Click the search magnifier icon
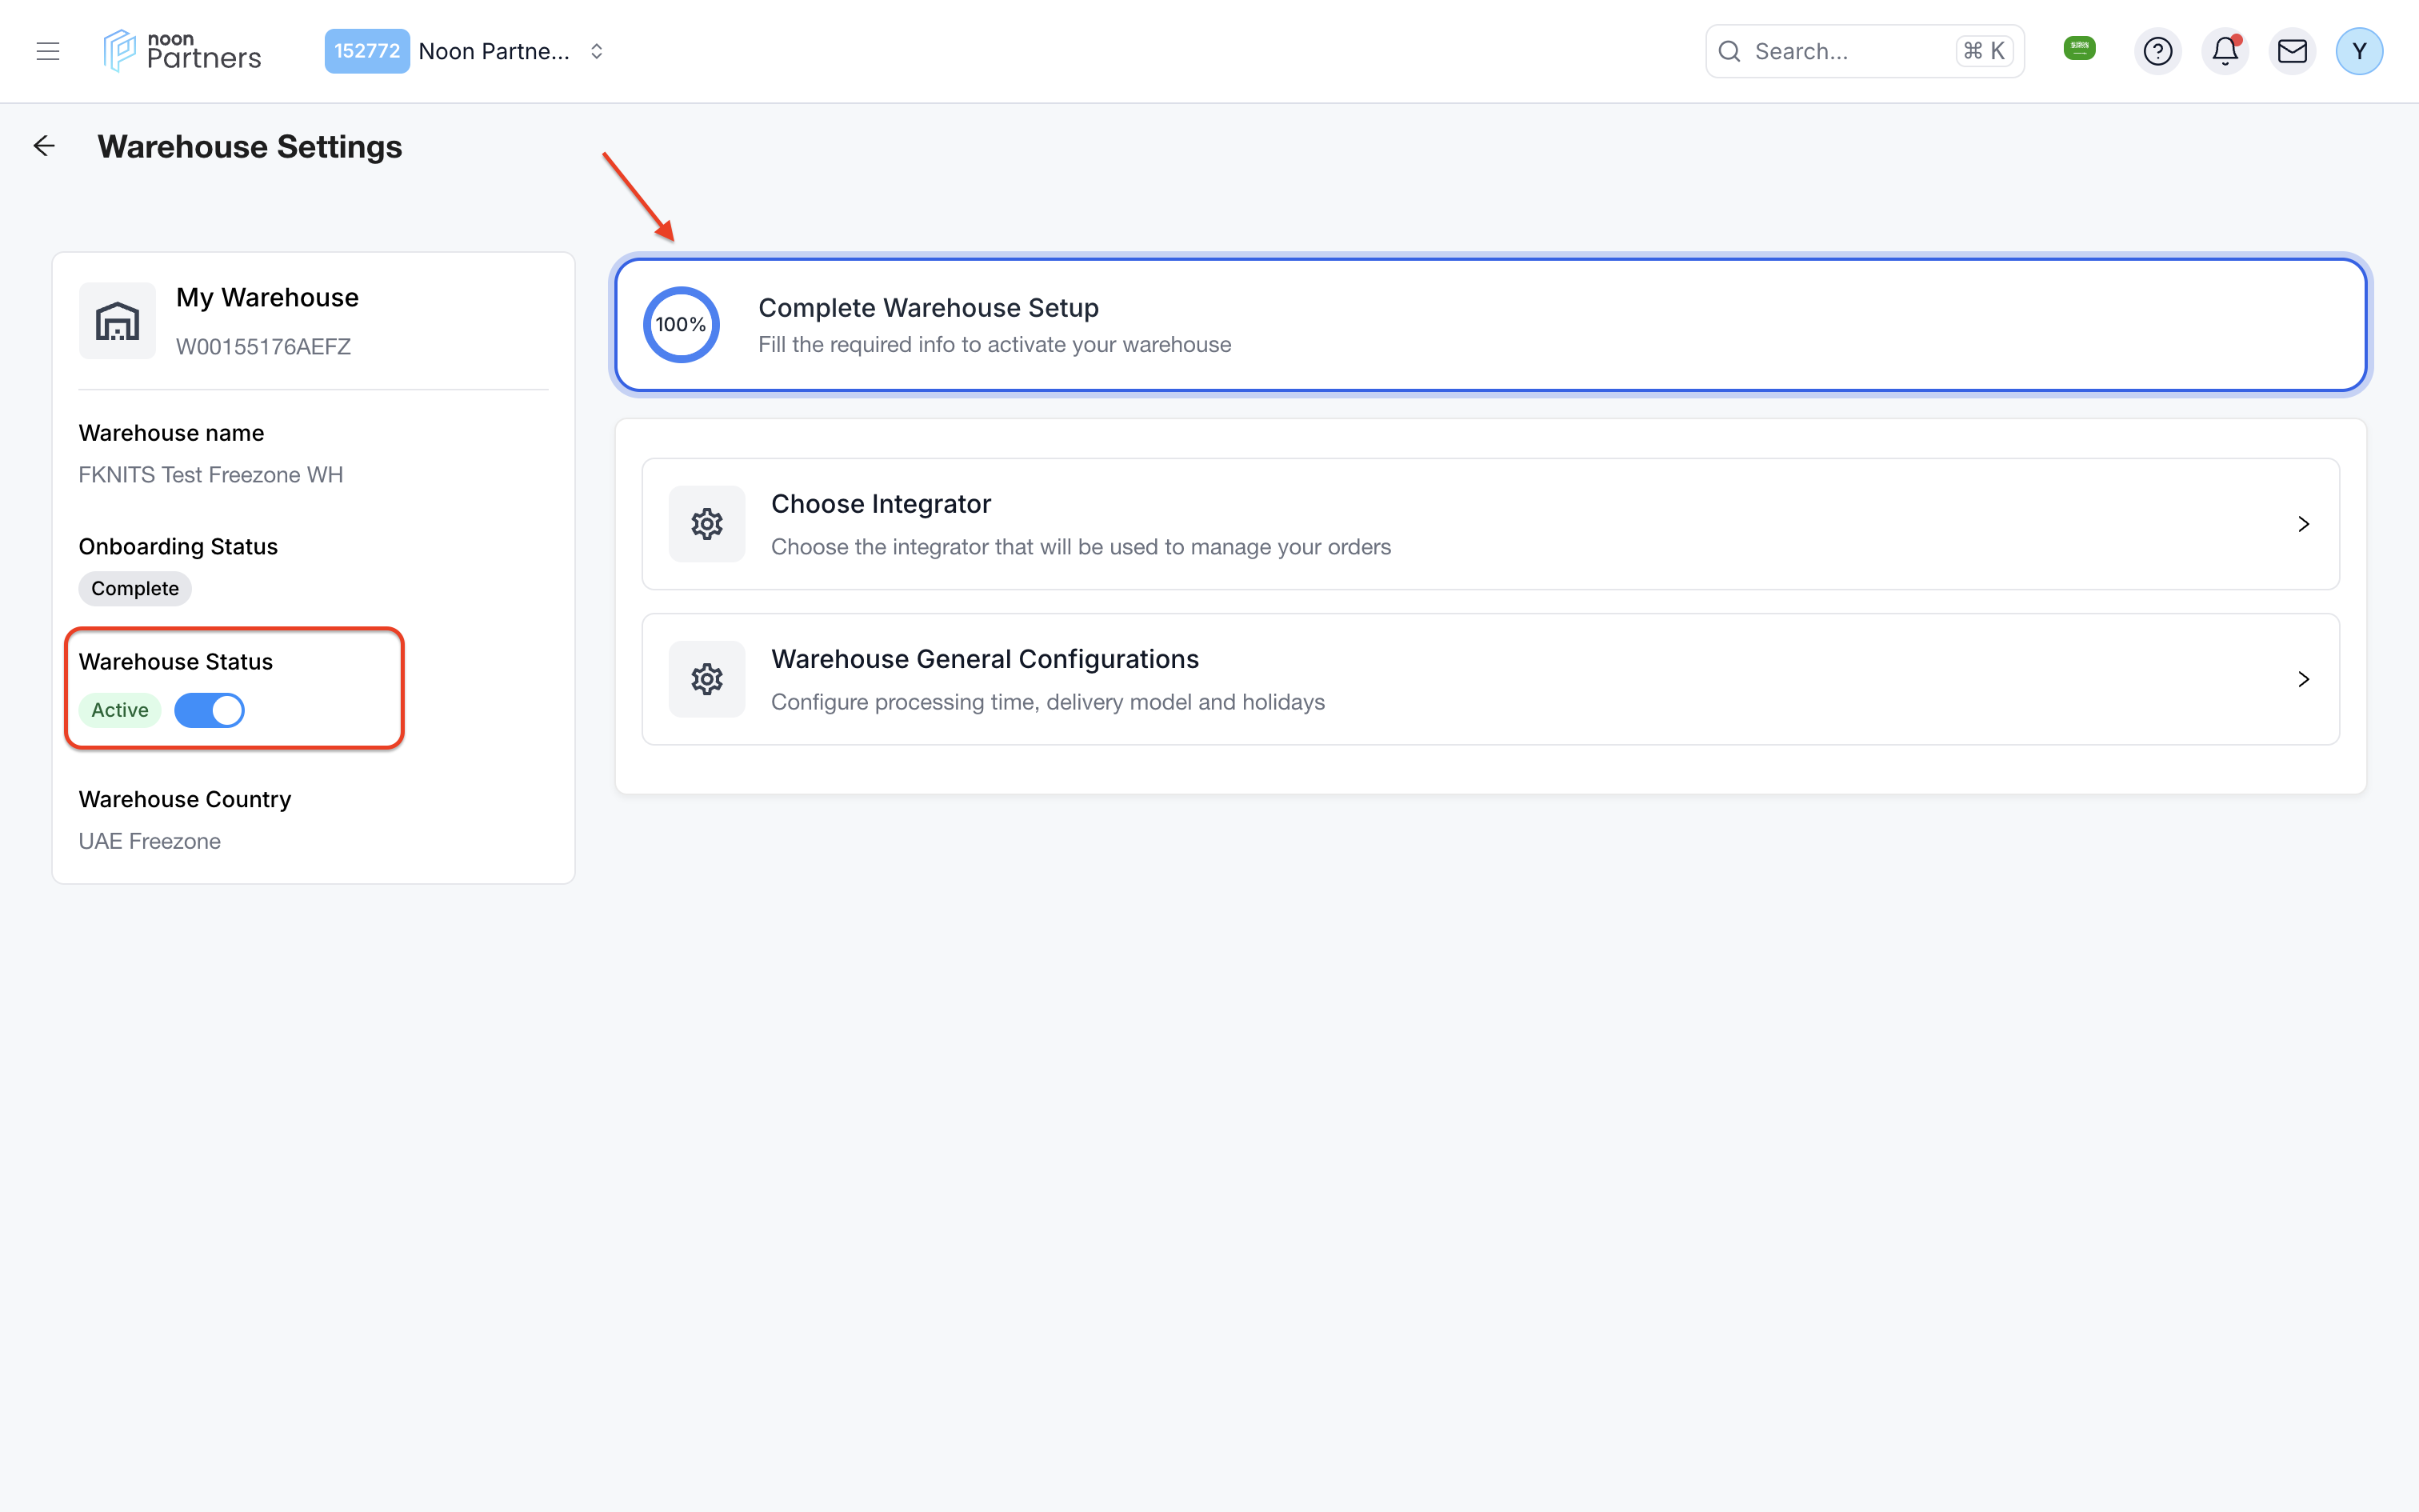This screenshot has width=2419, height=1512. click(1729, 51)
